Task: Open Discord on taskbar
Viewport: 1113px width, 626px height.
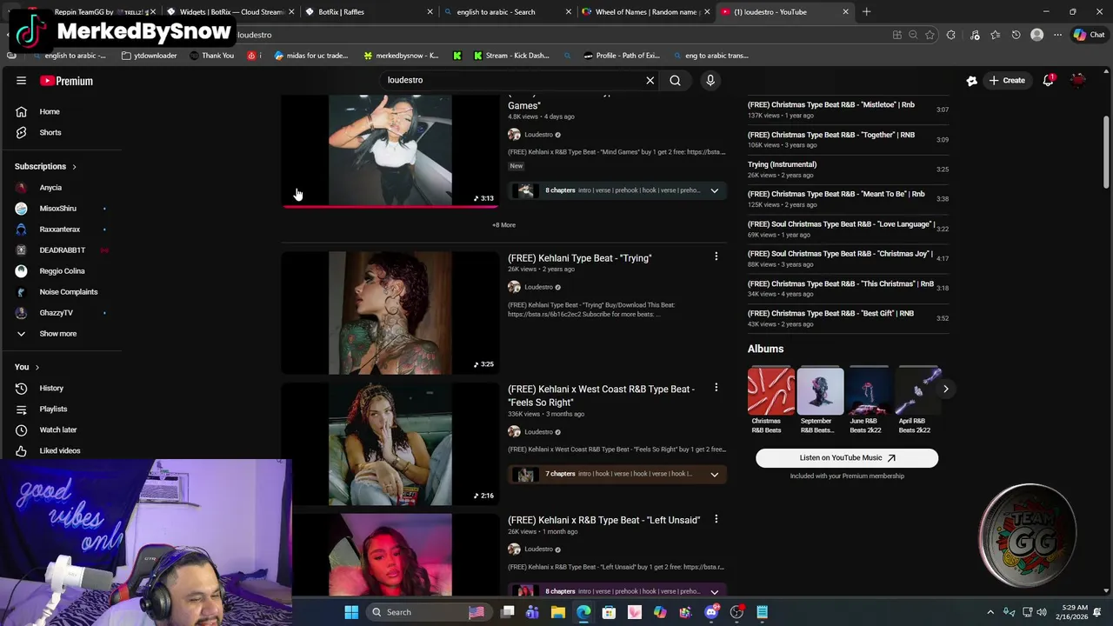Action: coord(711,612)
